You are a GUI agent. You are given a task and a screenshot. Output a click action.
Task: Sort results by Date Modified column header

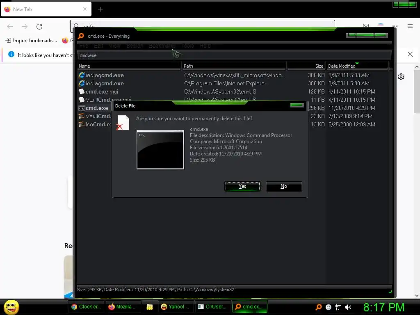pos(357,66)
